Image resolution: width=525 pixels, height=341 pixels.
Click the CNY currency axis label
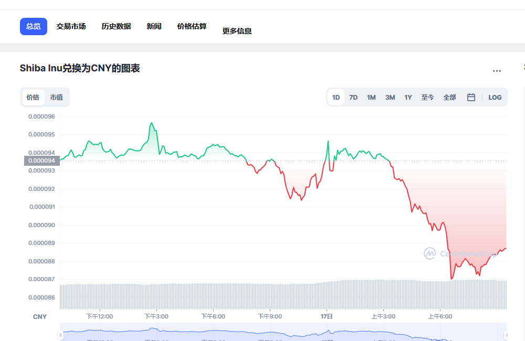(39, 316)
